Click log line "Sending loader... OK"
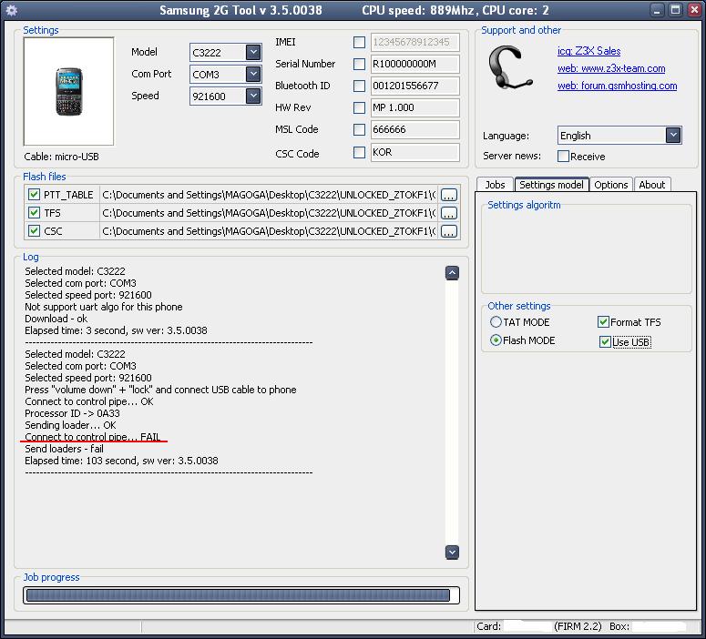 pyautogui.click(x=70, y=425)
